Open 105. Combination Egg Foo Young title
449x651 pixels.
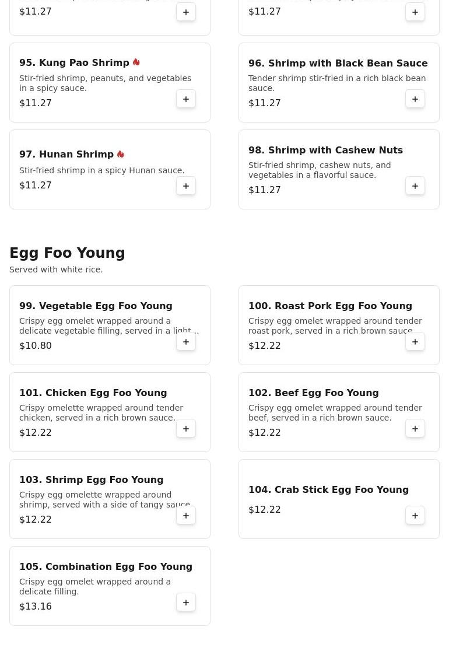(106, 567)
